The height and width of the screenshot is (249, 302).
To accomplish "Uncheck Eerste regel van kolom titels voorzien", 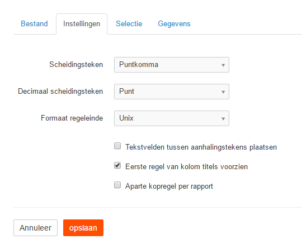I will pos(117,165).
